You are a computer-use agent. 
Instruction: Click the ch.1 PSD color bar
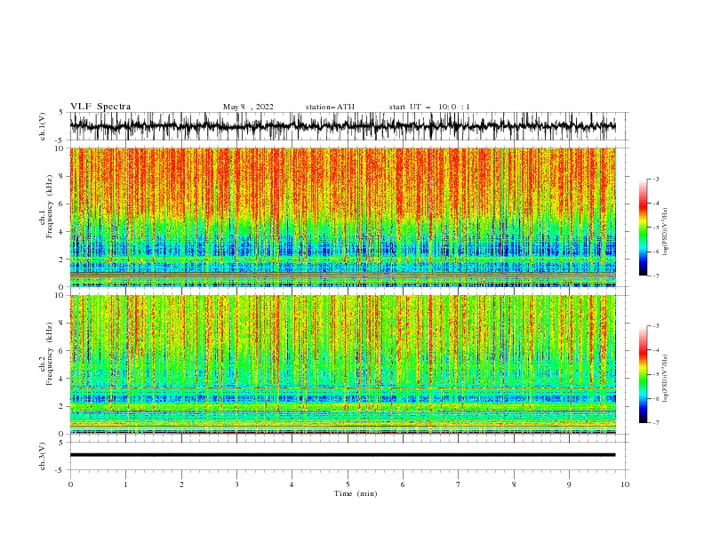[643, 228]
